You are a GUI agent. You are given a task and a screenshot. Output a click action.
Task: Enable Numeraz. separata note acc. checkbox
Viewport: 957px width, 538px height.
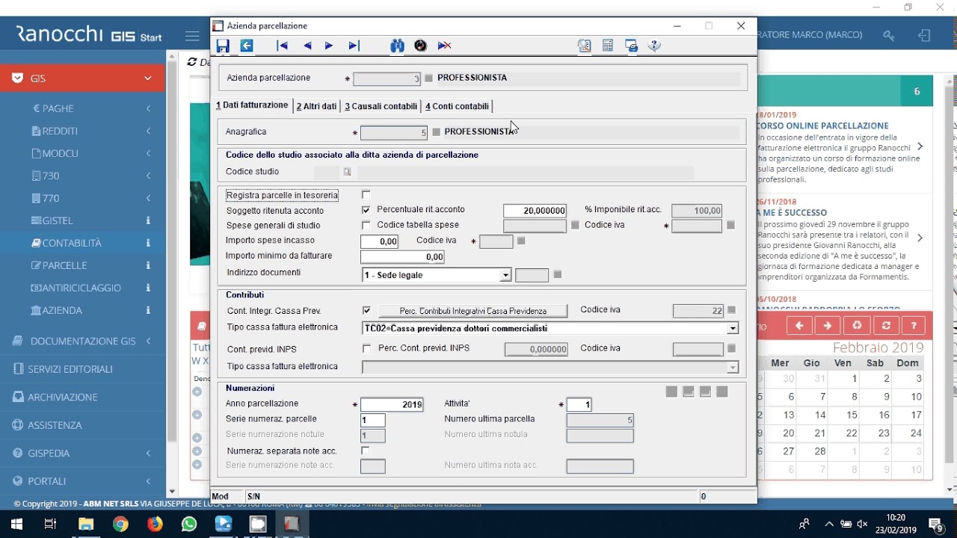pyautogui.click(x=366, y=451)
